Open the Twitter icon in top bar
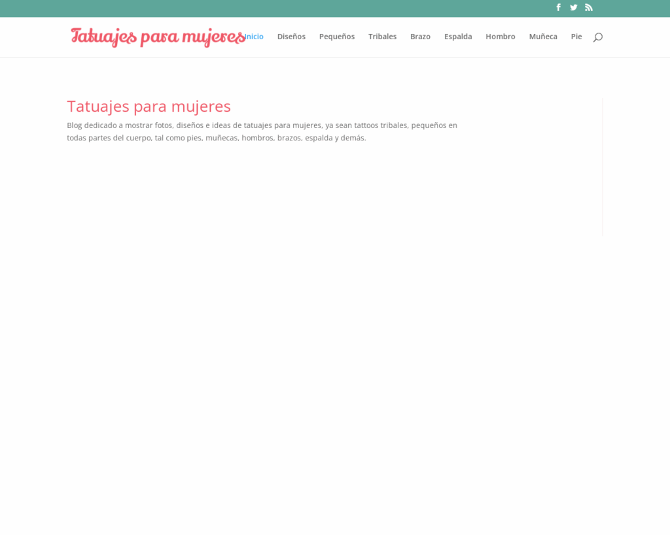The width and height of the screenshot is (670, 535). 573,7
